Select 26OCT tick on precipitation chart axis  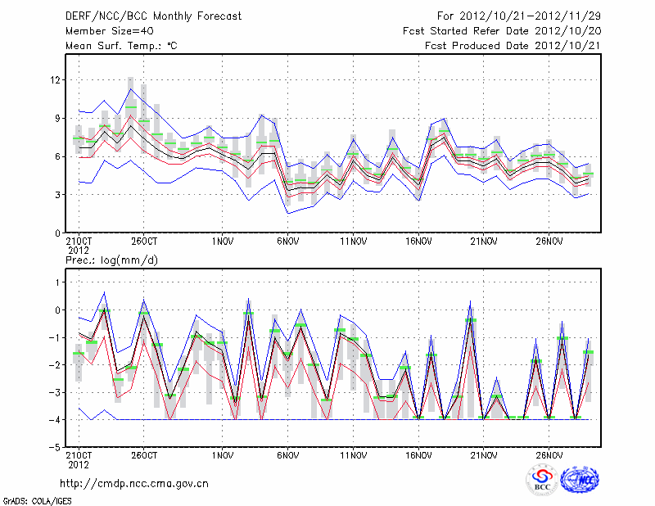144,455
